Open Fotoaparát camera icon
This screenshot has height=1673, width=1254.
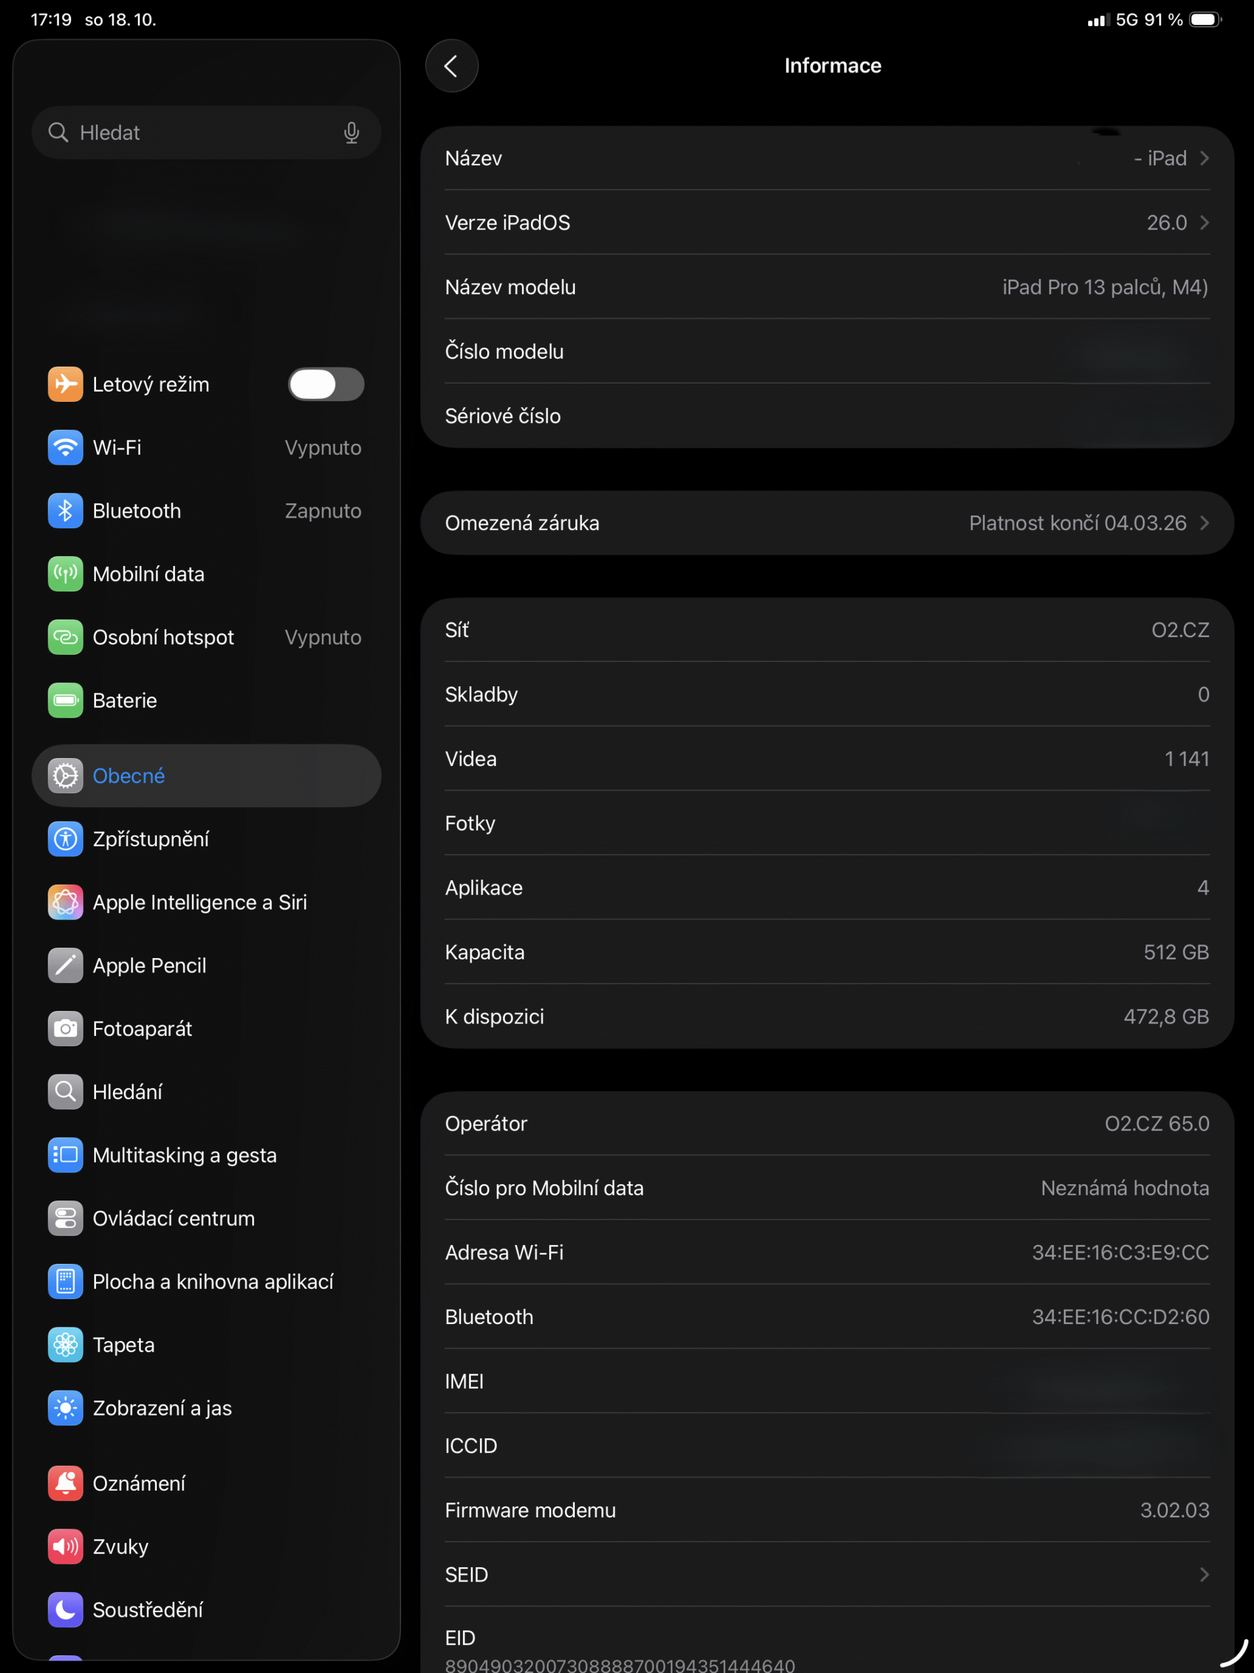click(65, 1029)
